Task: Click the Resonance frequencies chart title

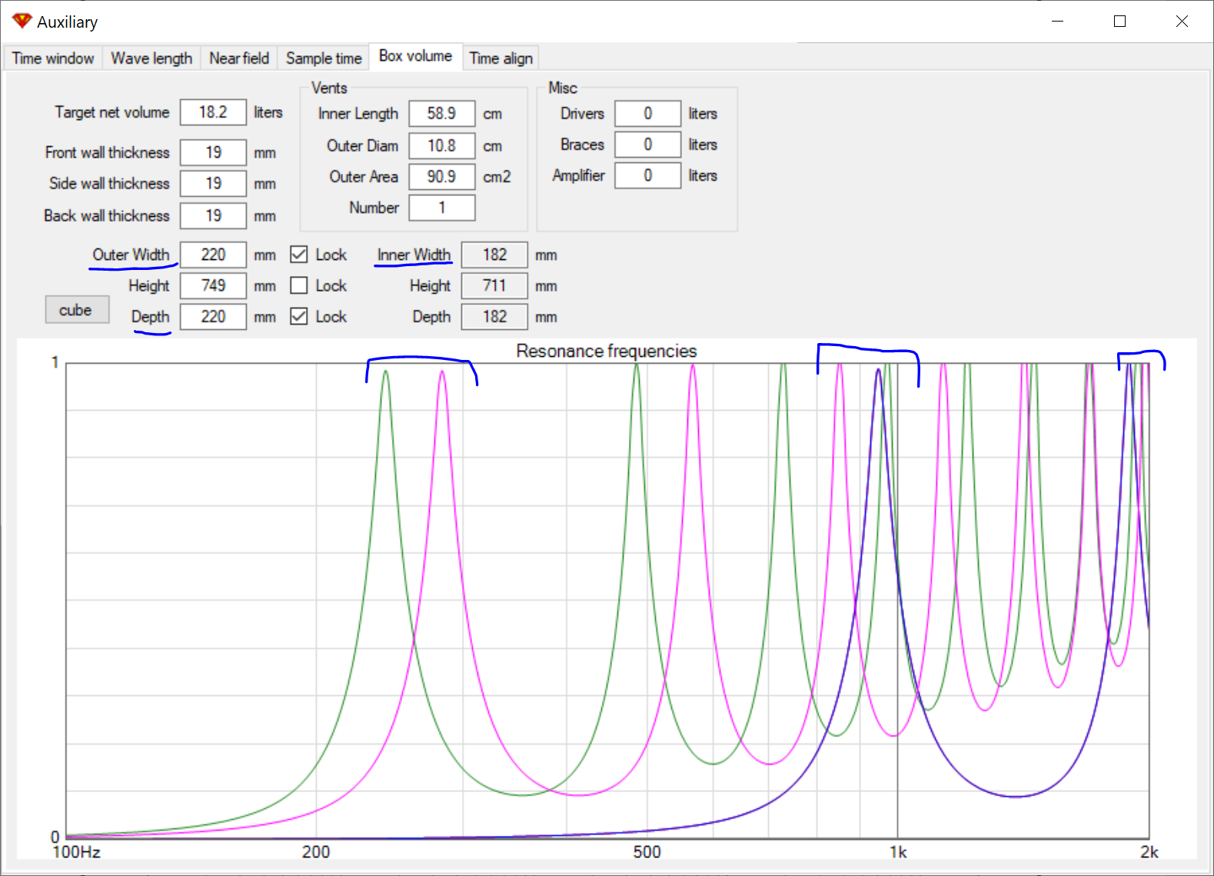Action: click(x=606, y=351)
